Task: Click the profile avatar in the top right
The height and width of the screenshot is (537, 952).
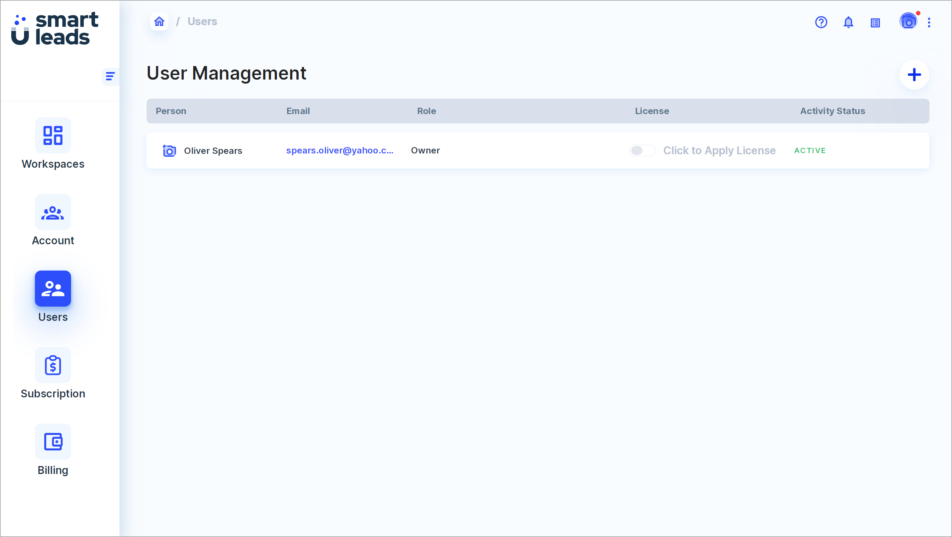Action: point(908,22)
